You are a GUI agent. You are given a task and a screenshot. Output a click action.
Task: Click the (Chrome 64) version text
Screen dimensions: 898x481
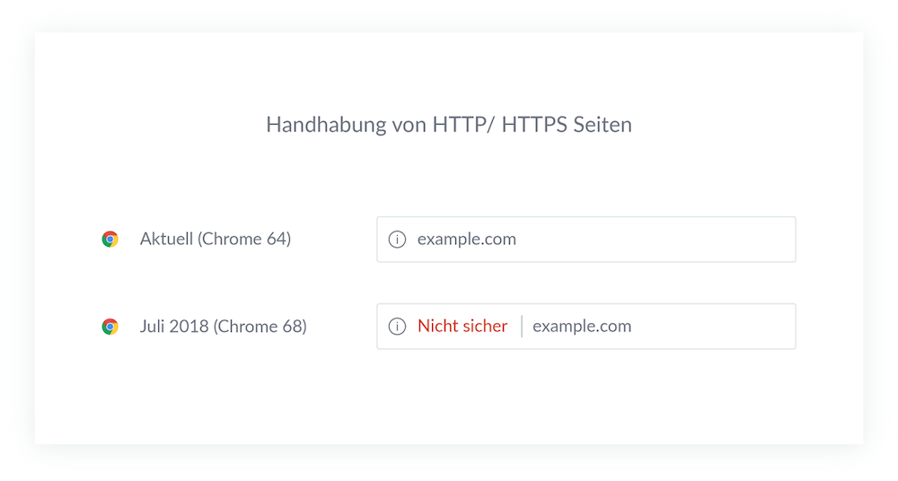pyautogui.click(x=244, y=240)
